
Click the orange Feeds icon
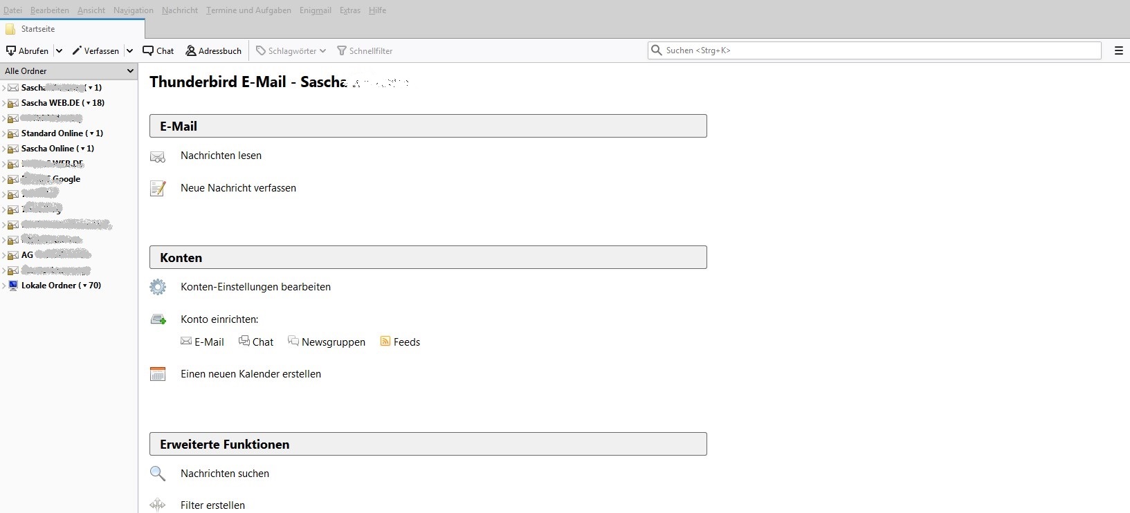tap(385, 342)
